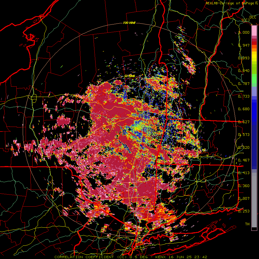Click the 0.307 scale value

point(244,199)
